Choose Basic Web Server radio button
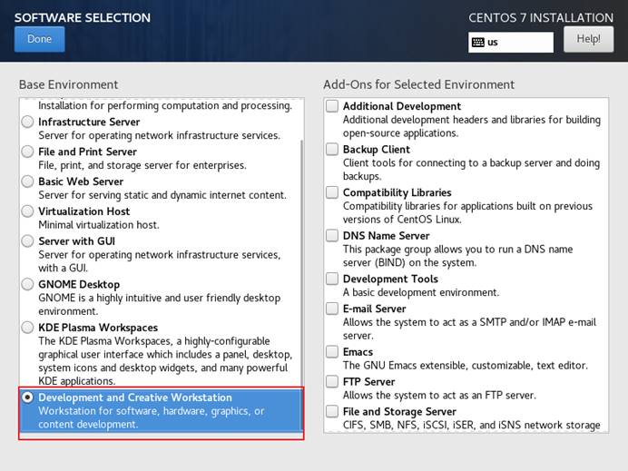 pos(27,182)
